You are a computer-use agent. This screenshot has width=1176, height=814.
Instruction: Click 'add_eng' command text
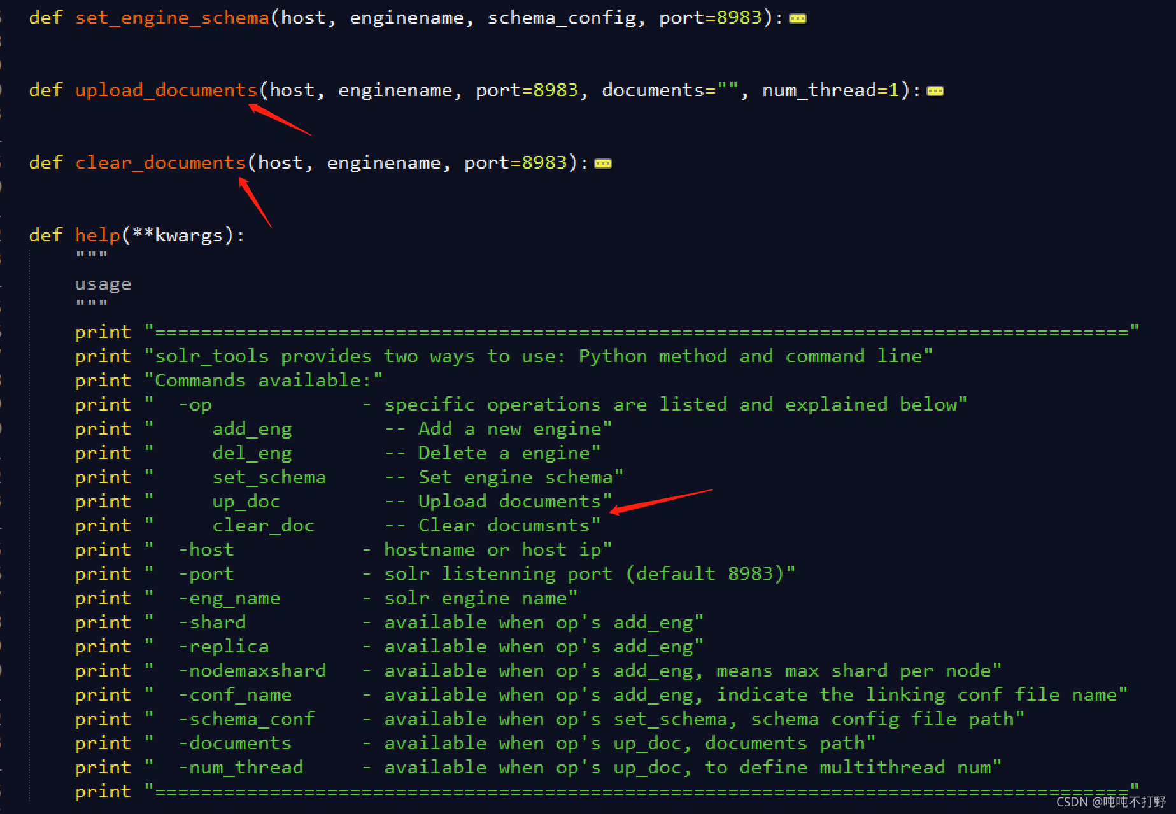[x=252, y=429]
